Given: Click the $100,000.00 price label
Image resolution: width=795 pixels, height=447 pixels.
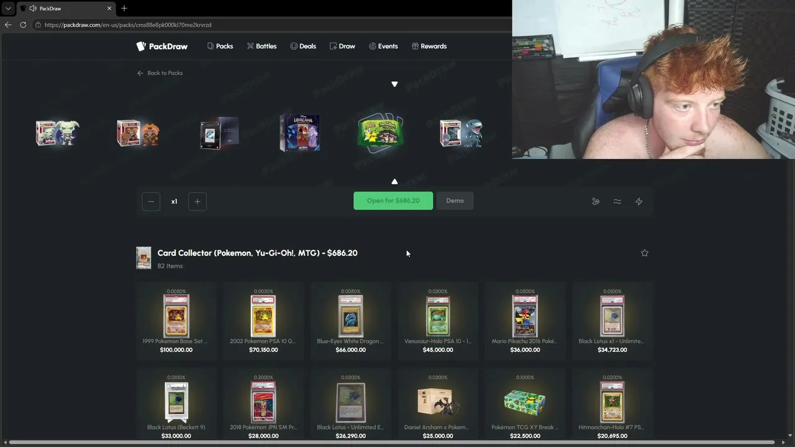Looking at the screenshot, I should point(176,350).
